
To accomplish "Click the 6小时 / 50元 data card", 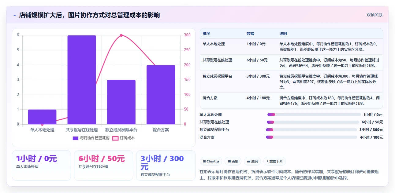I will [103, 166].
